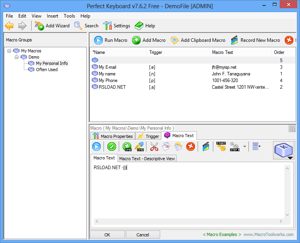Select the plain Macro Text sub-tab
The width and height of the screenshot is (300, 243).
click(104, 158)
